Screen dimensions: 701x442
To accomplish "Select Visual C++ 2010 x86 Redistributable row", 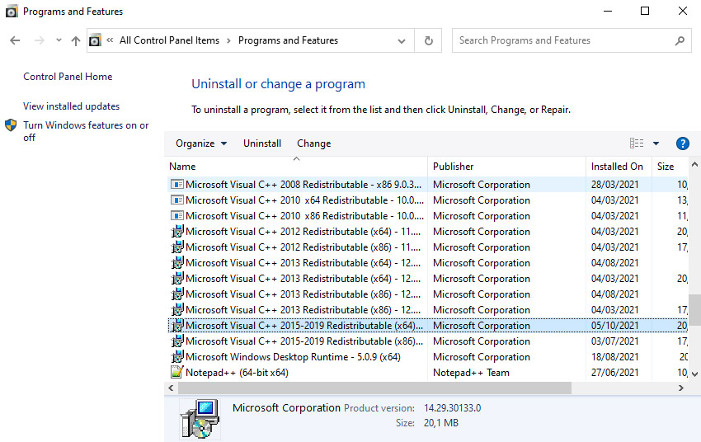I will point(428,216).
